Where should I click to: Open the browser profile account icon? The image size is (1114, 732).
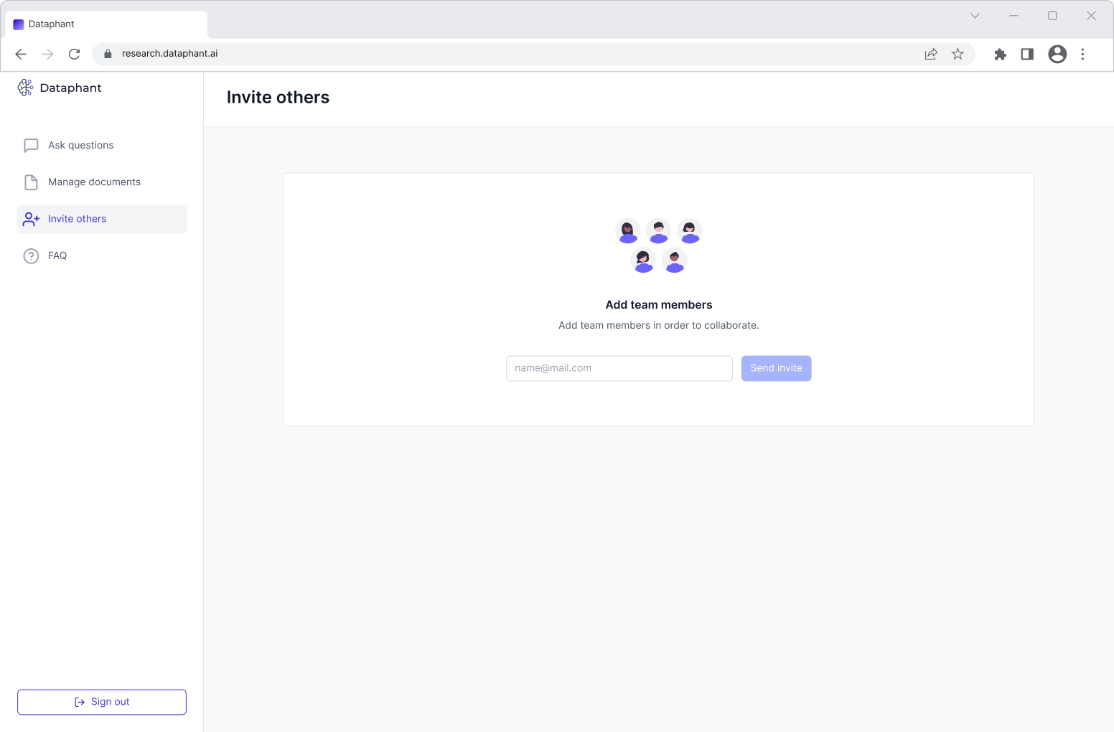click(x=1057, y=54)
